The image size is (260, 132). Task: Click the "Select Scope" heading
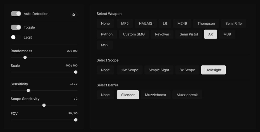tap(108, 60)
